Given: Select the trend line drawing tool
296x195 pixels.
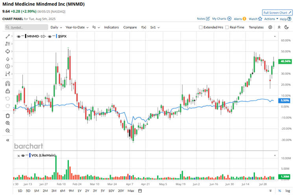Looking at the screenshot, I should pos(7,36).
